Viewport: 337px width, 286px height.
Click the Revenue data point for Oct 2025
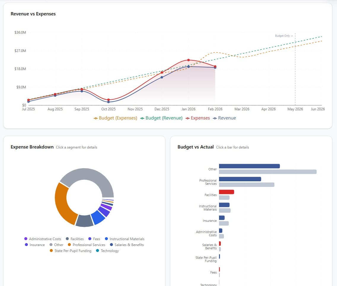[x=108, y=102]
